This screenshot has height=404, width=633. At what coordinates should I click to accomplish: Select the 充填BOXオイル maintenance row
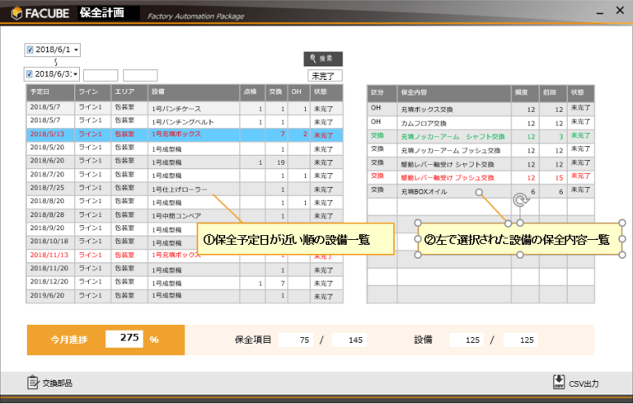pos(453,190)
